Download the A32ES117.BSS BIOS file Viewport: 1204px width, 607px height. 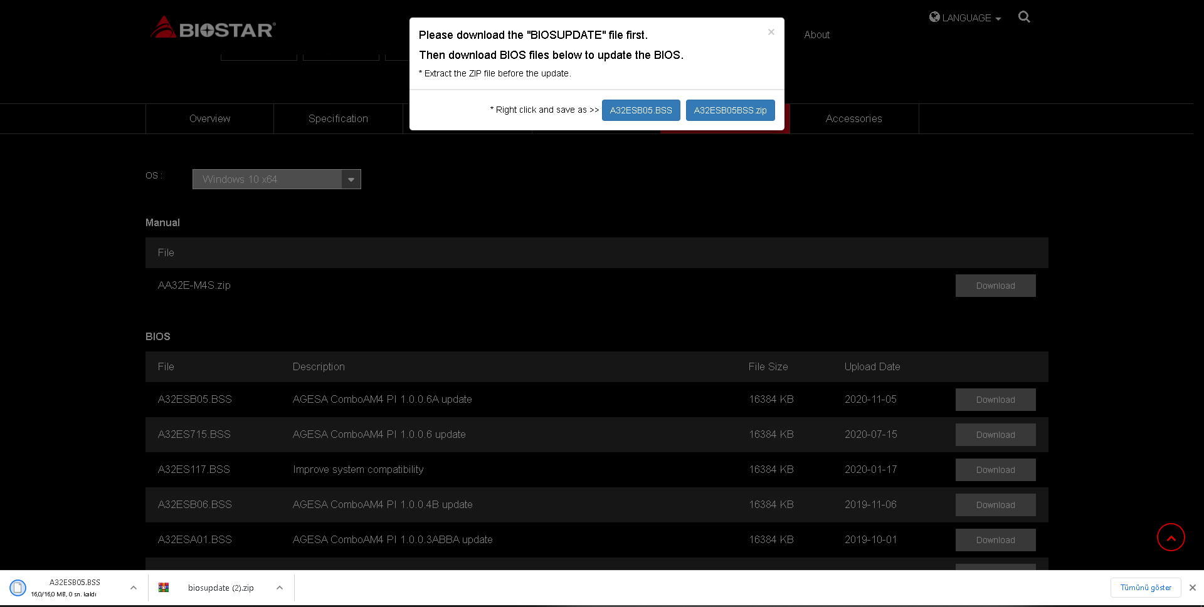click(996, 470)
